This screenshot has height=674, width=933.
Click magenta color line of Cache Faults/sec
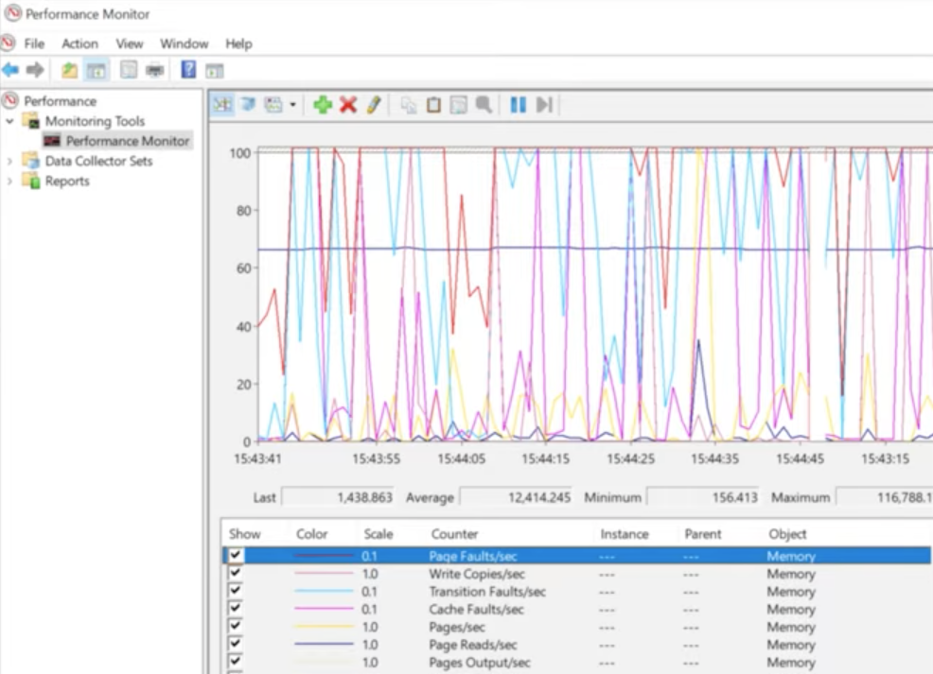tap(324, 609)
